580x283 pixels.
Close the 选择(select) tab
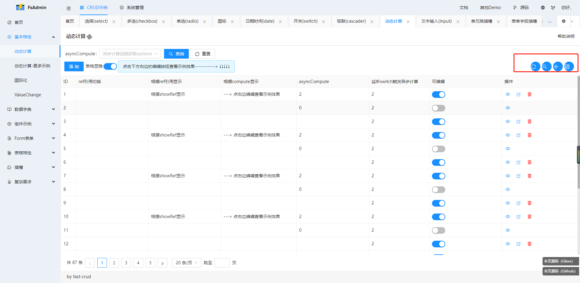click(114, 22)
